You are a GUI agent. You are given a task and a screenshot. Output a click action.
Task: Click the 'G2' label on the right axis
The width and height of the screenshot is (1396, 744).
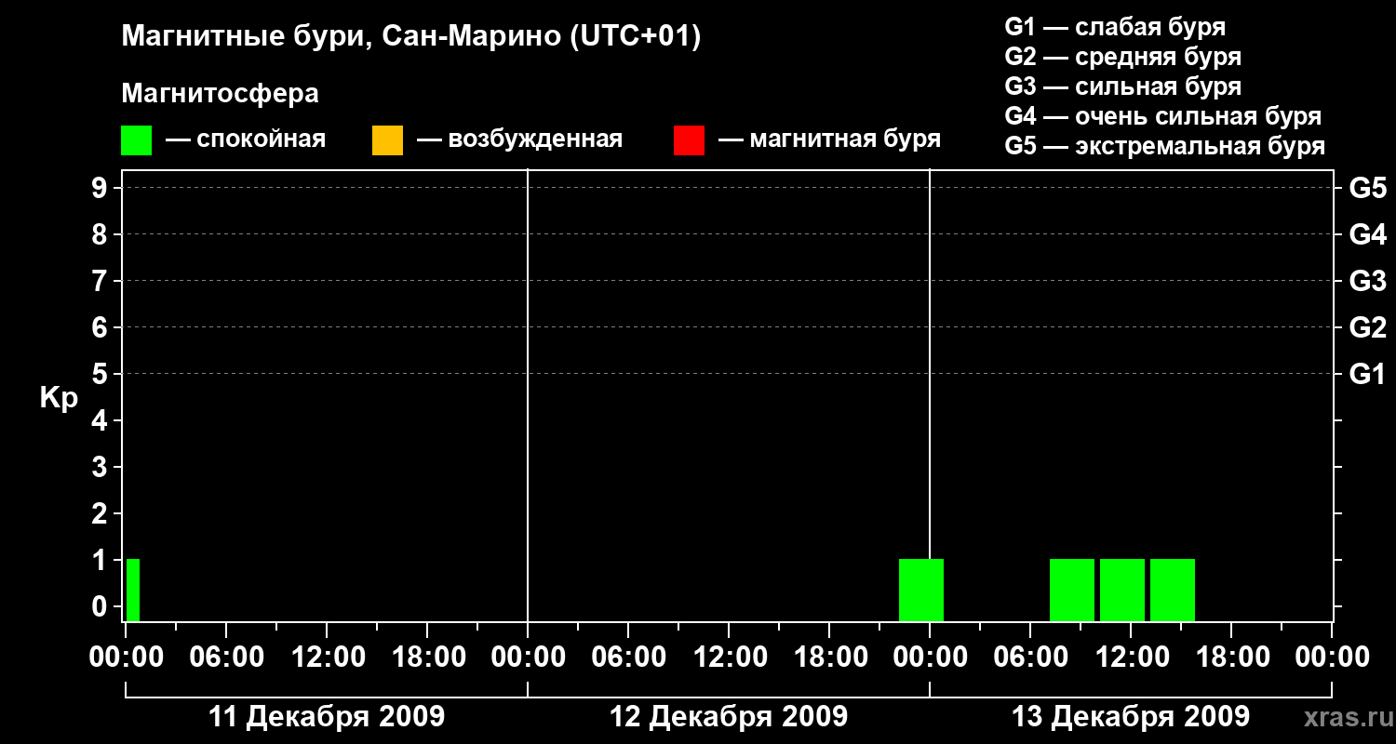click(1368, 328)
